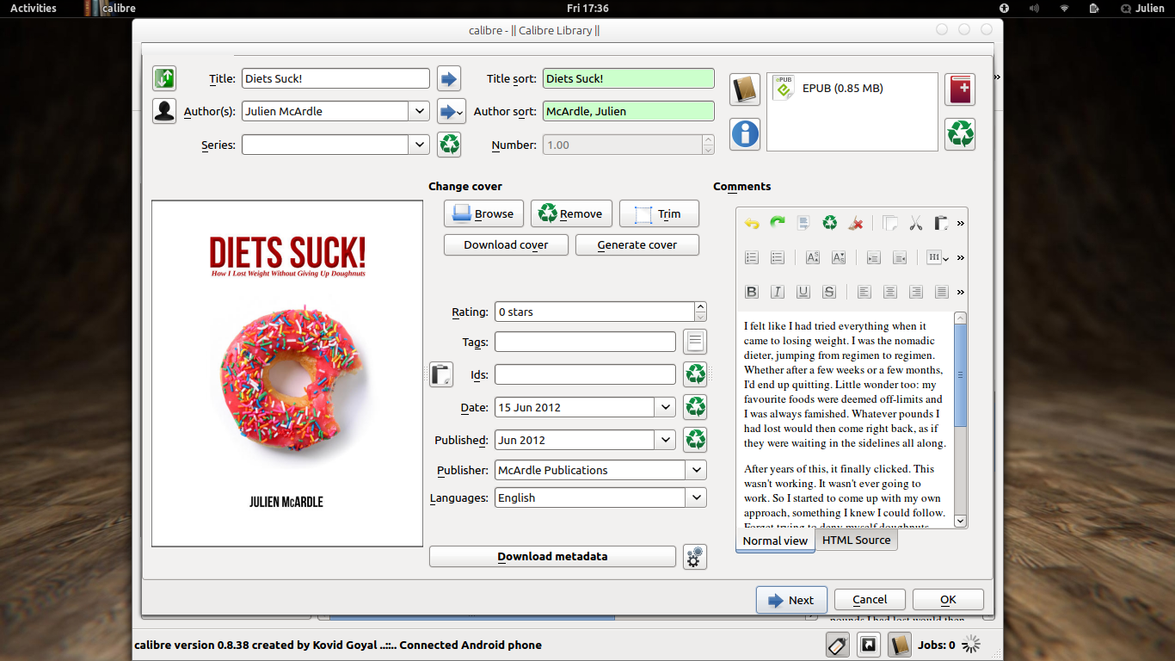Image resolution: width=1175 pixels, height=661 pixels.
Task: Swap author and title with green arrows icon
Action: 164,78
